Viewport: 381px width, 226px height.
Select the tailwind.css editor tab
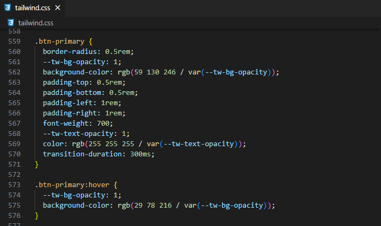point(32,8)
